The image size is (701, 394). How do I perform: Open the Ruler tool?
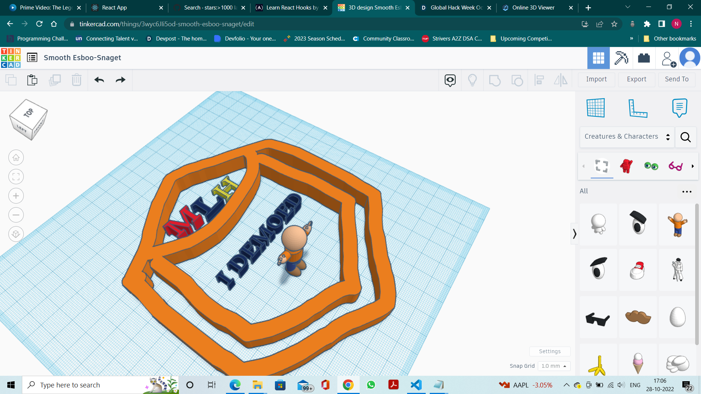coord(637,108)
